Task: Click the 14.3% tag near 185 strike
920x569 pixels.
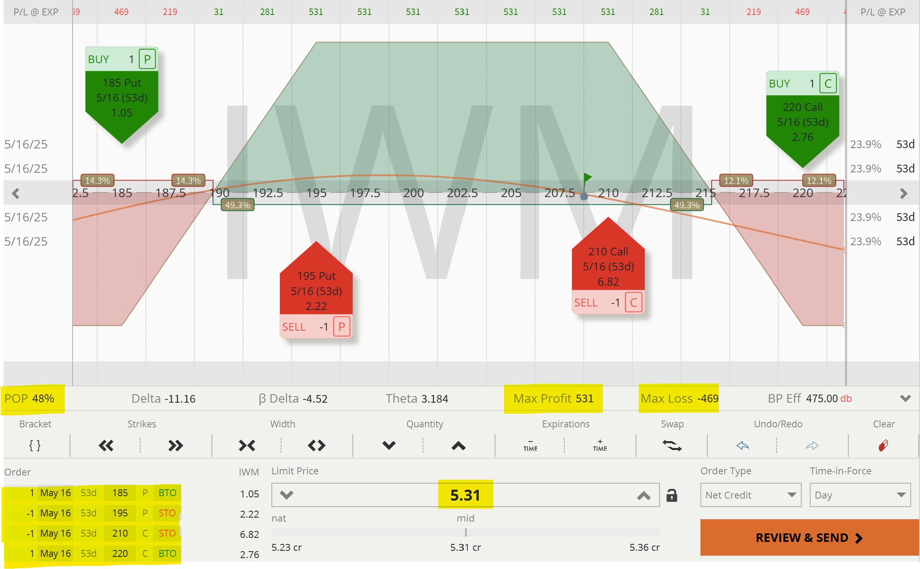Action: click(x=97, y=180)
